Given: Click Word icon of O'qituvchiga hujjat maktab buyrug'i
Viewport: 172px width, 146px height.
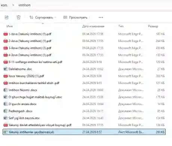Looking at the screenshot, I should coord(6,97).
